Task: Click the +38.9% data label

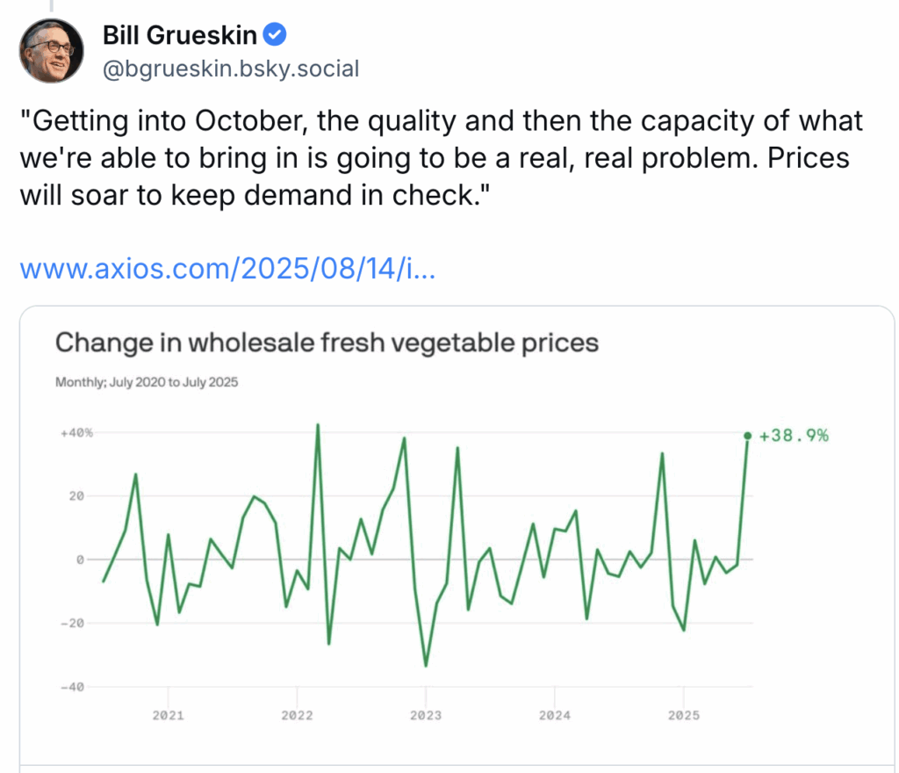Action: [794, 436]
